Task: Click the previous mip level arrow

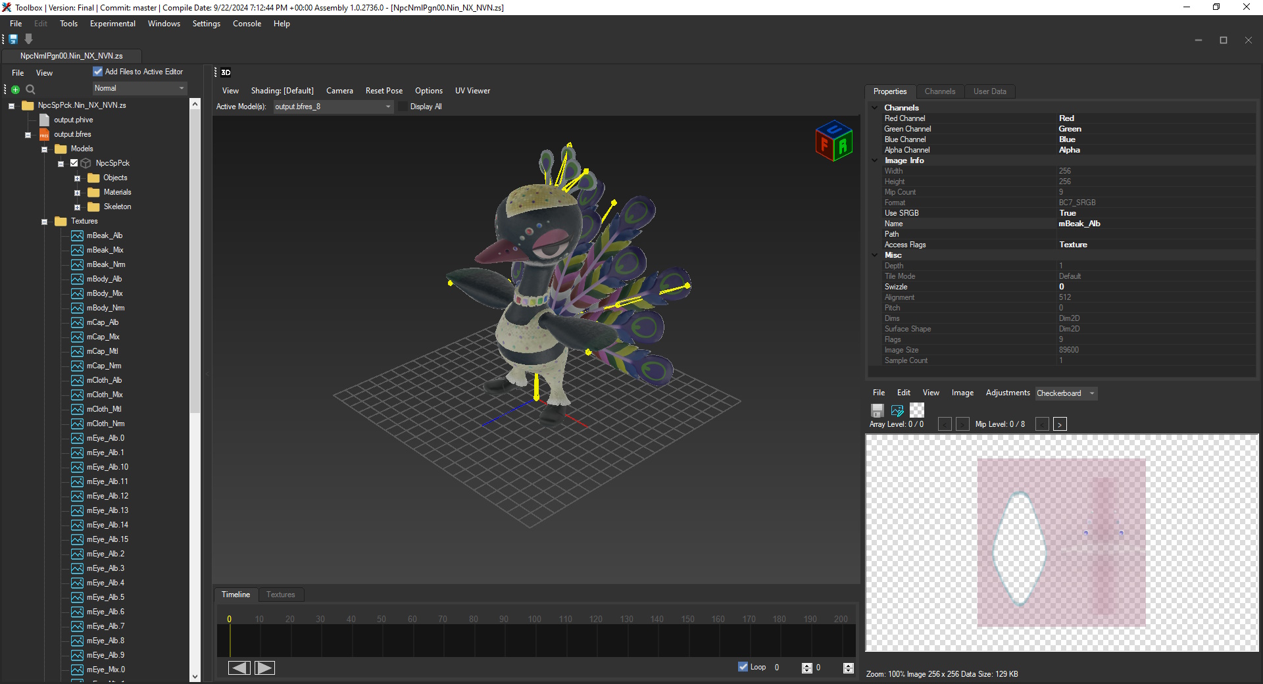Action: (1042, 424)
